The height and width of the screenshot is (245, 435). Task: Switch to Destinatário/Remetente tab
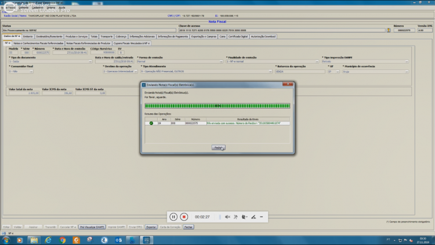[x=49, y=36]
